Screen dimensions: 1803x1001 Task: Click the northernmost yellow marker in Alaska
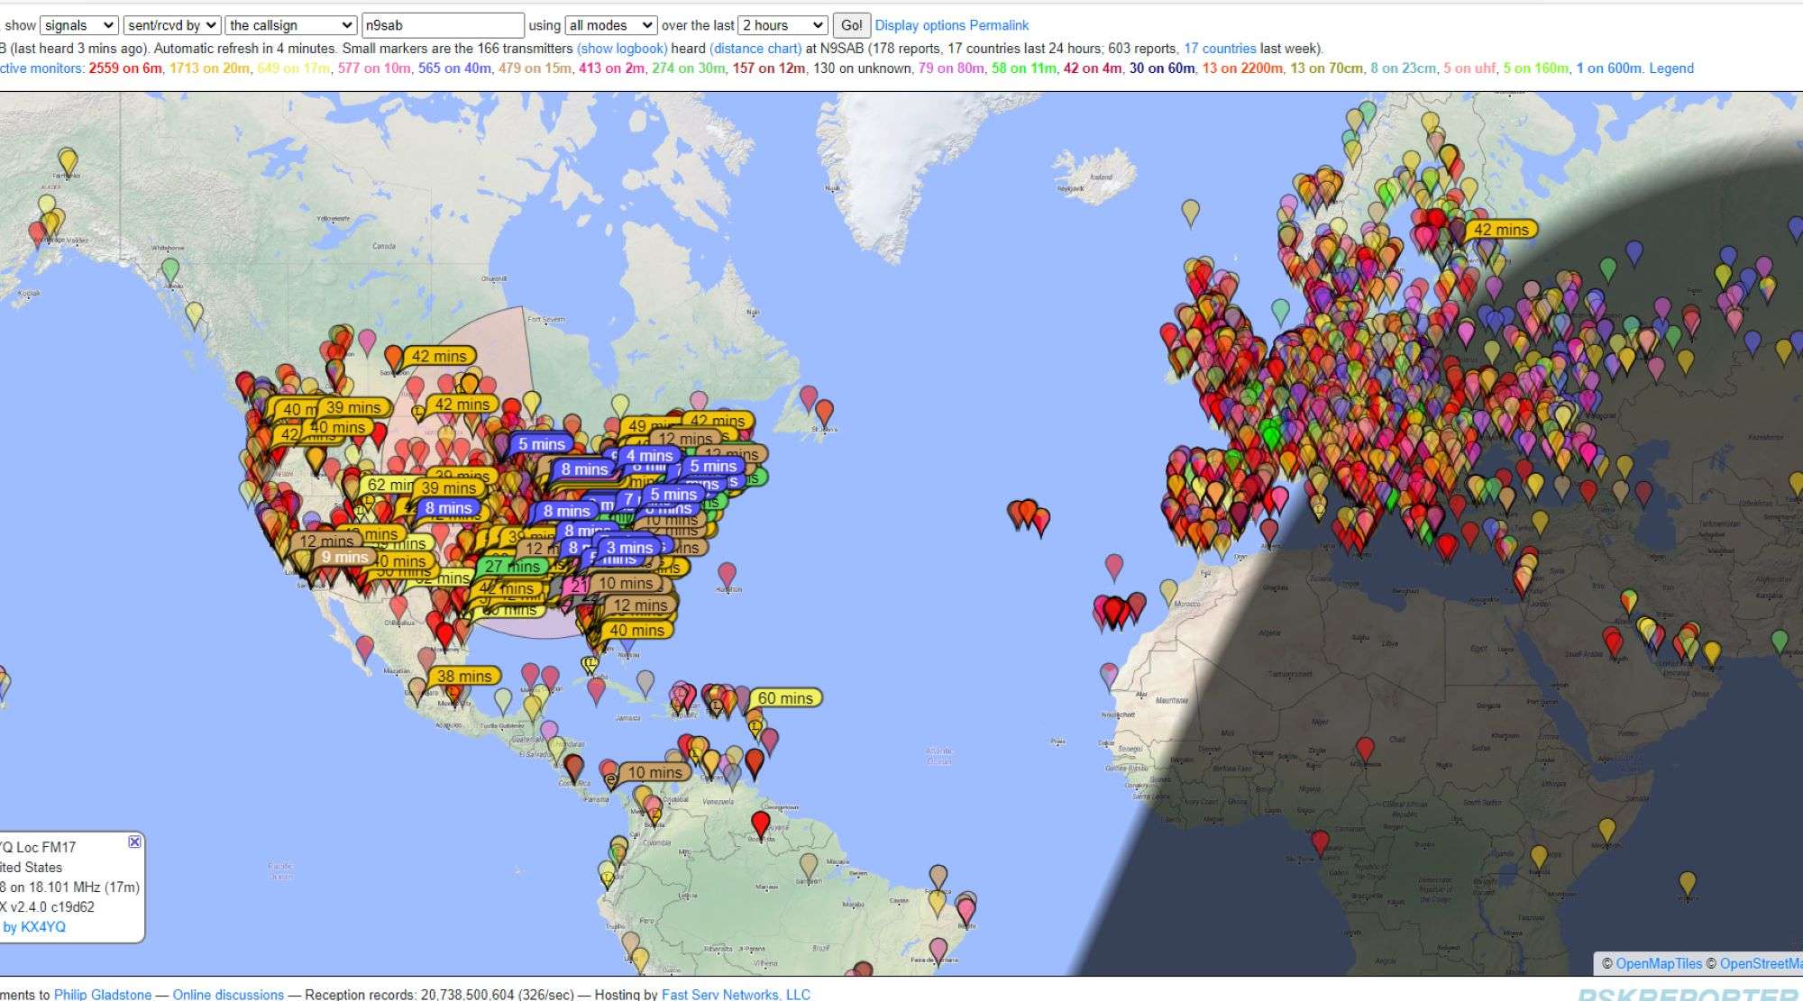(x=68, y=162)
